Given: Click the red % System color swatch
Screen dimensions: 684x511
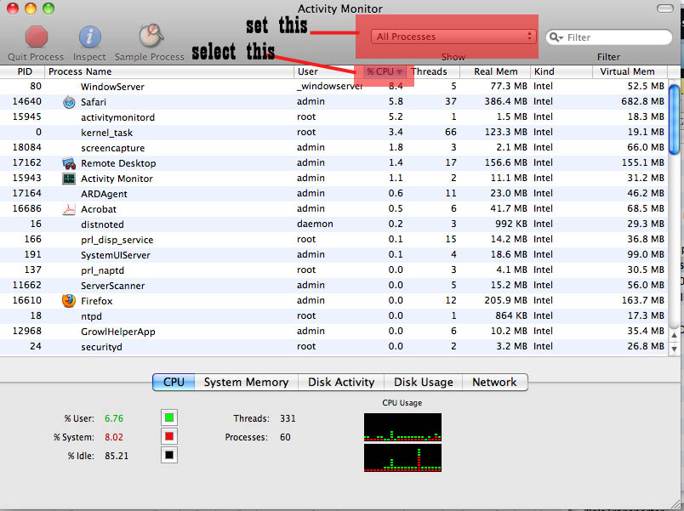Looking at the screenshot, I should pyautogui.click(x=169, y=436).
